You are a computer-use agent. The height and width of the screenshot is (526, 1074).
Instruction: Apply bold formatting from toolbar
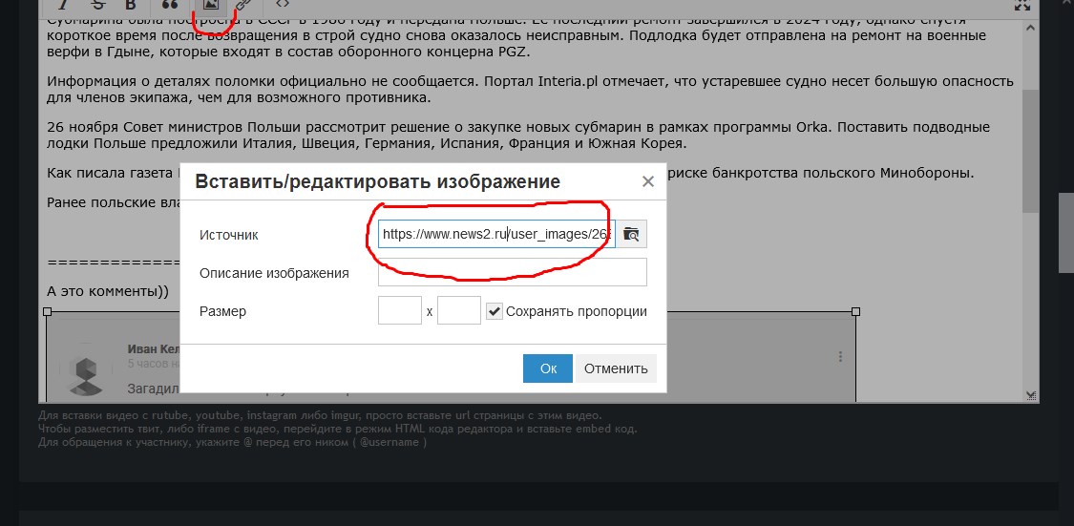131,6
